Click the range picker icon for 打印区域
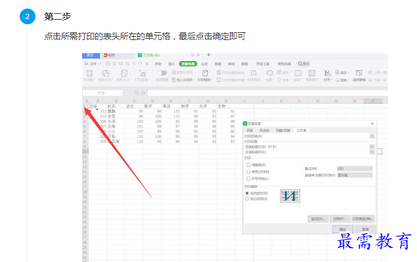The image size is (417, 262). [x=372, y=136]
